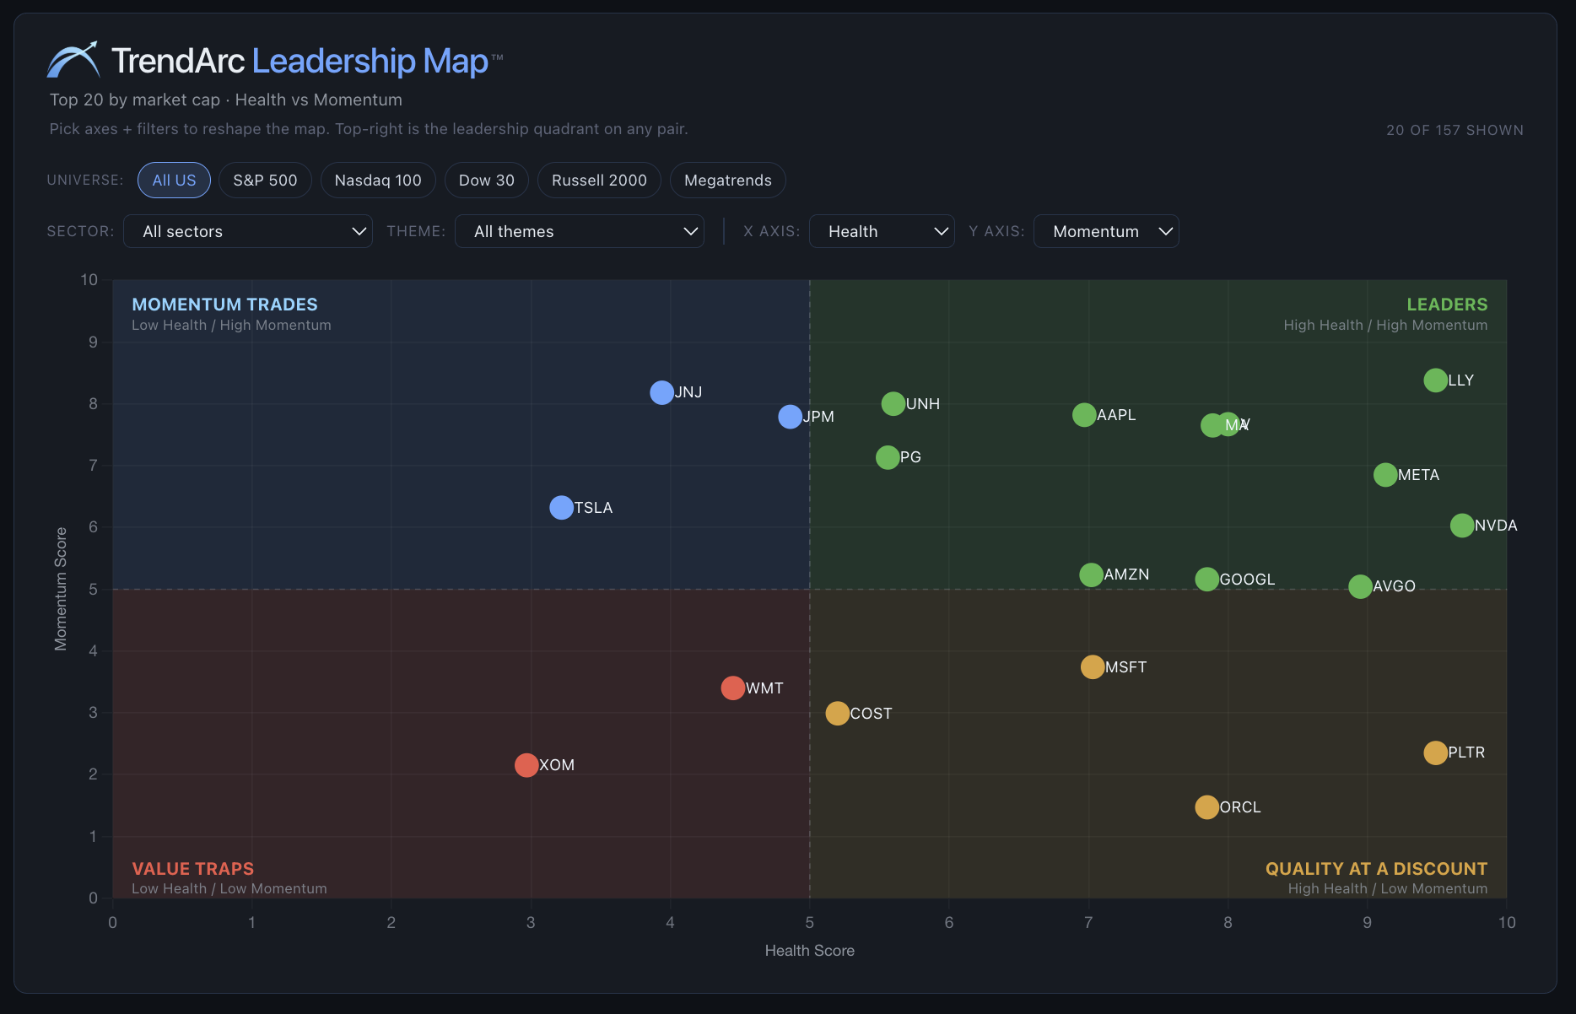Select the PLTR data point

(x=1435, y=752)
